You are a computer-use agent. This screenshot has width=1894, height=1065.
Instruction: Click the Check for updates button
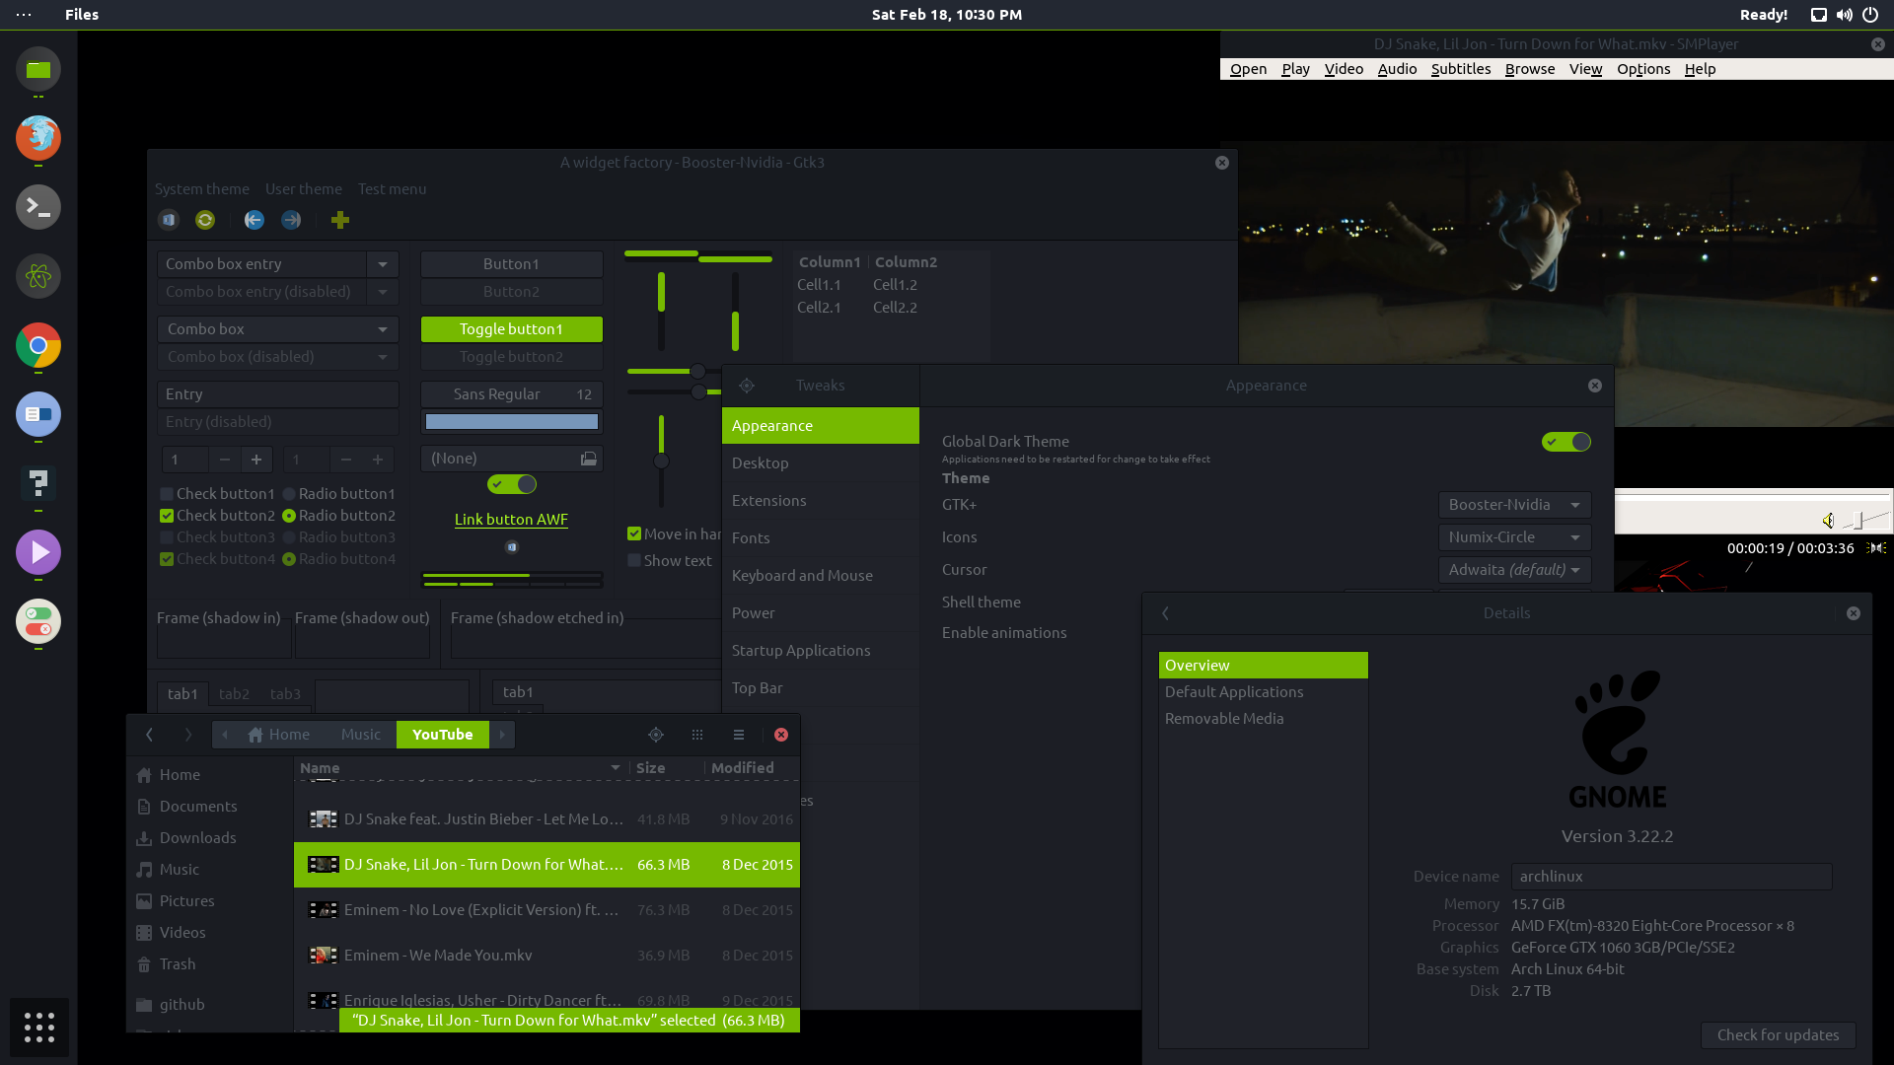click(1778, 1035)
